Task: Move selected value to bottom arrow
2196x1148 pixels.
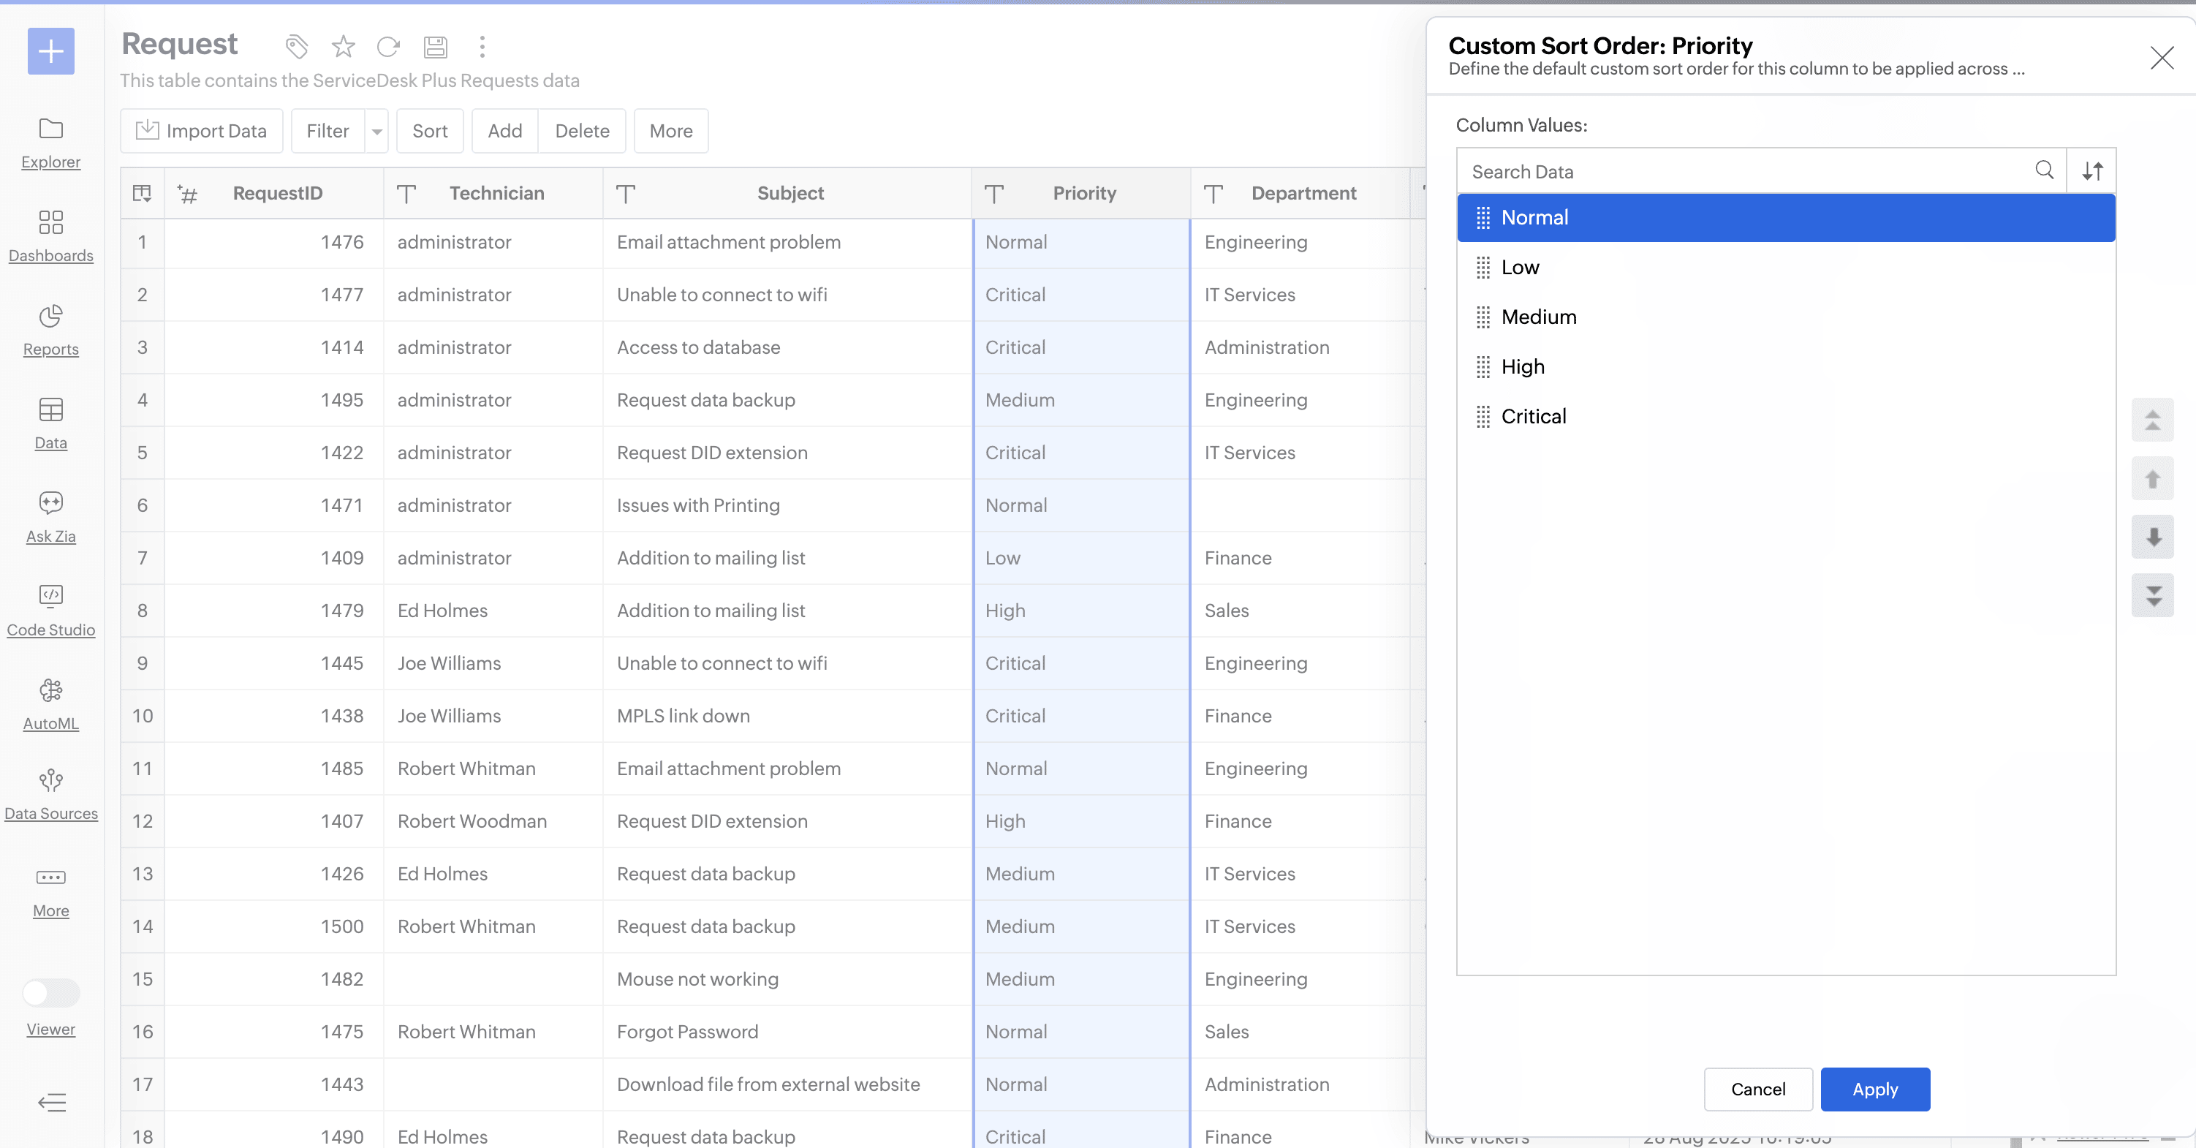Action: click(x=2153, y=594)
